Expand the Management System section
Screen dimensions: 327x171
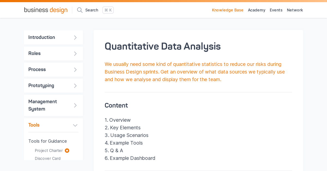tap(75, 105)
